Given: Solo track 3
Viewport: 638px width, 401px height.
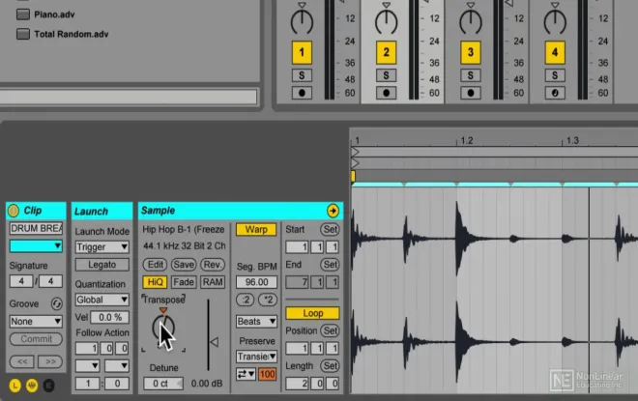Looking at the screenshot, I should (x=471, y=75).
